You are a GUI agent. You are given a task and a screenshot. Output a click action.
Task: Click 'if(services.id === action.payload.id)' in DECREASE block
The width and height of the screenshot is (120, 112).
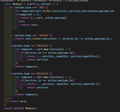click(x=47, y=80)
